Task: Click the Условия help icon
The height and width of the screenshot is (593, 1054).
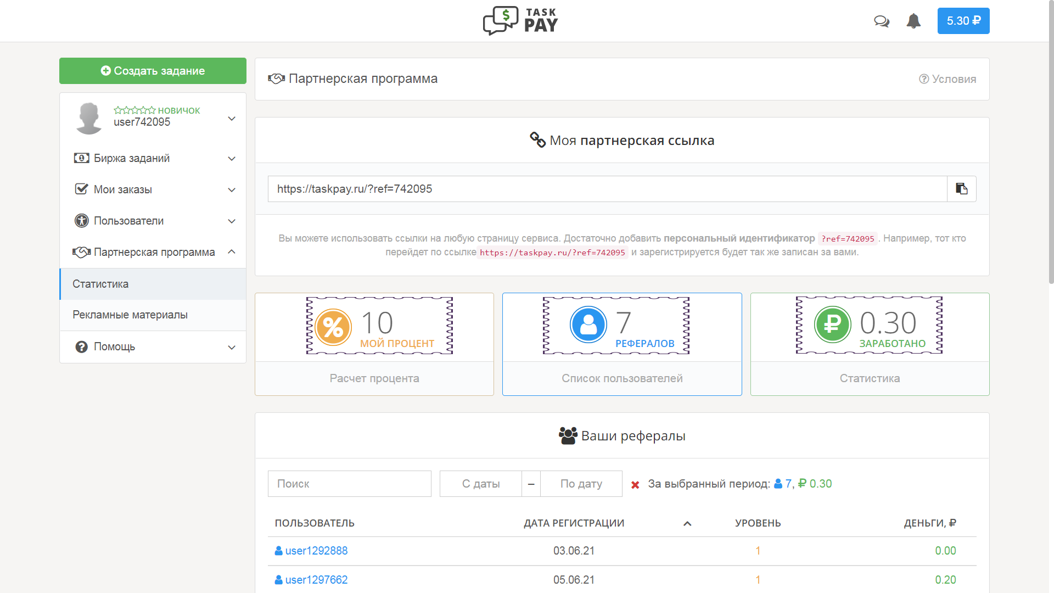Action: [924, 79]
